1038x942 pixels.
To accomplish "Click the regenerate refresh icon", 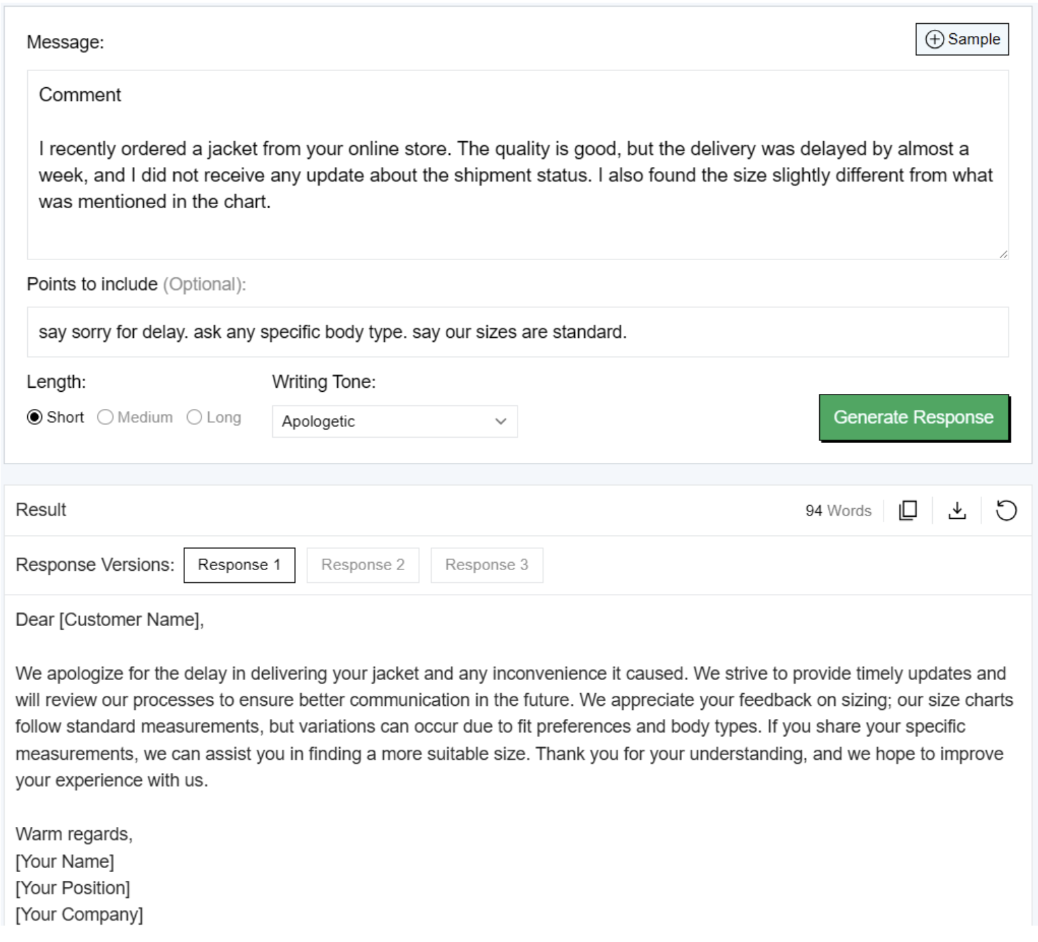I will pos(1006,510).
